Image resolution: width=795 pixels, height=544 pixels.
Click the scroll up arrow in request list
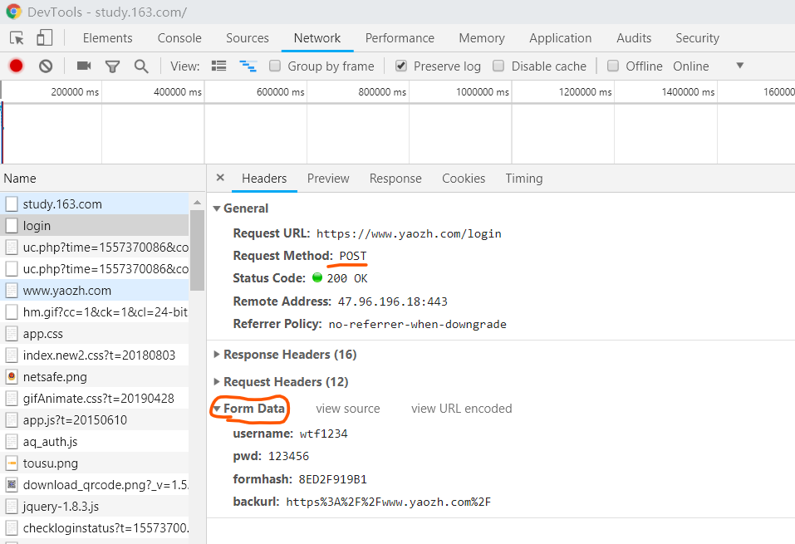197,203
